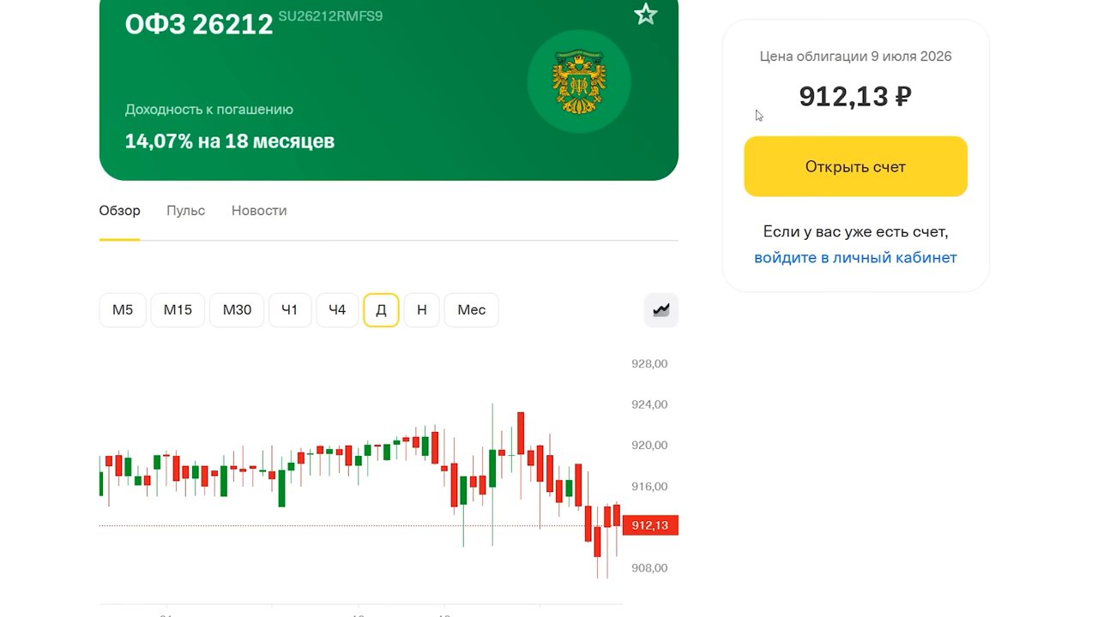Select the М30 timeframe
Screen dimensions: 1098x617
pyautogui.click(x=237, y=309)
